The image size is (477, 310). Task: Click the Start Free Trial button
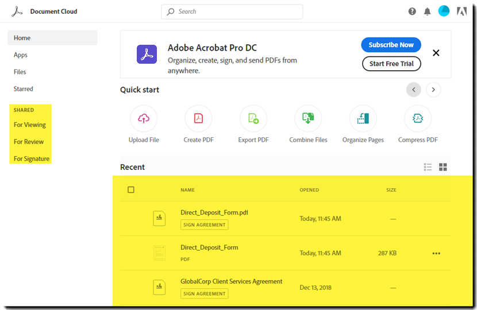391,64
